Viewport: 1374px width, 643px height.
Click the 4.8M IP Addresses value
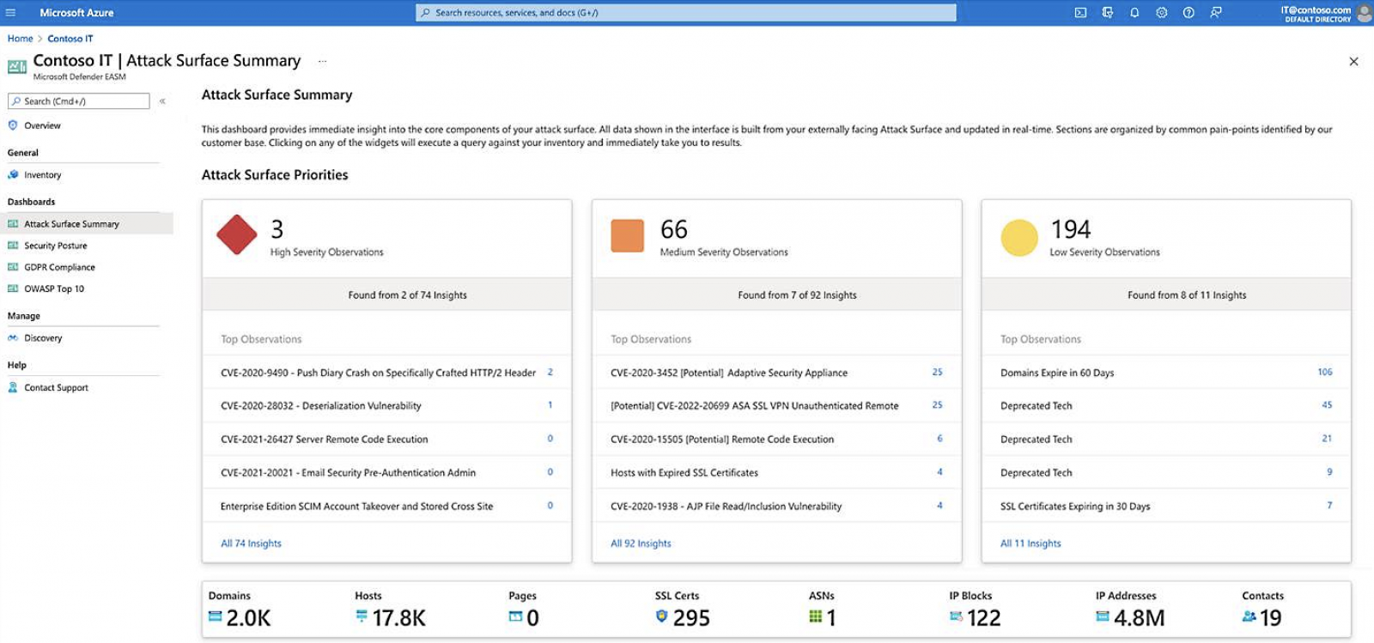pyautogui.click(x=1140, y=618)
